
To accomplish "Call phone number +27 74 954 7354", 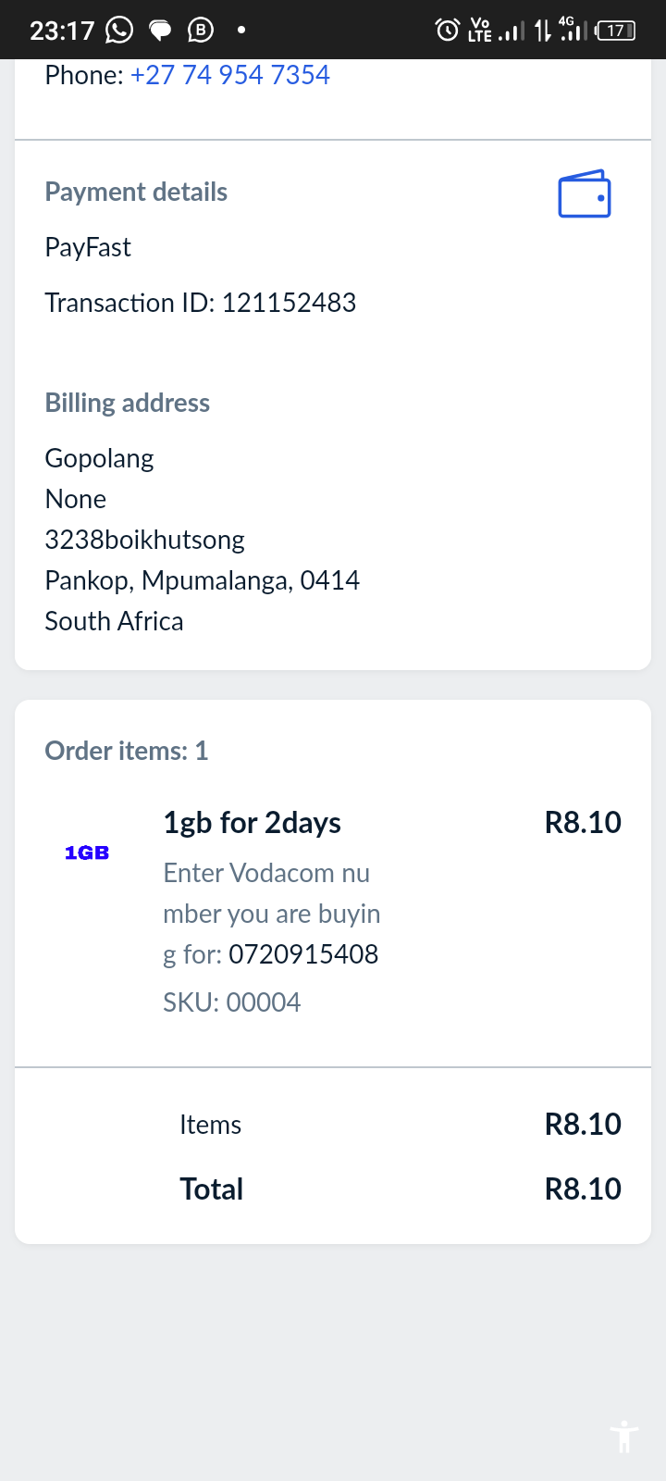I will [x=229, y=75].
